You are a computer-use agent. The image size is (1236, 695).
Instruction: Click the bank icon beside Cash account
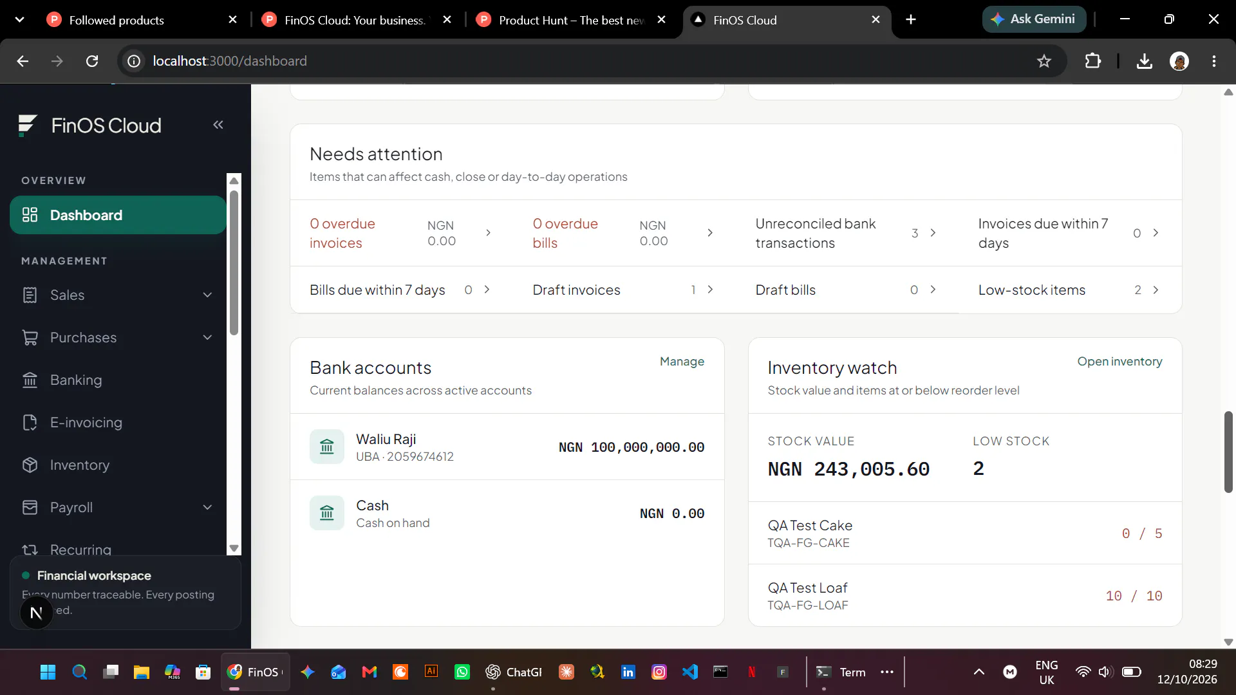327,513
